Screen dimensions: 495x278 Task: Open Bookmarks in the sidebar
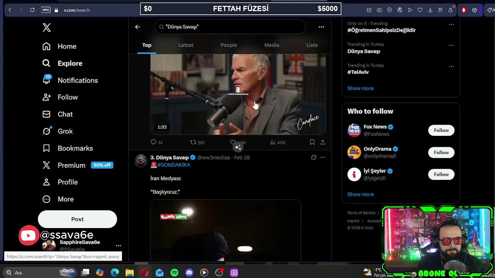click(x=68, y=148)
